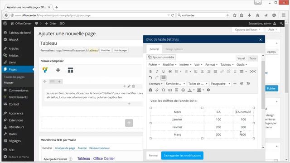This screenshot has width=290, height=163.
Task: Bookmark this page with the star icon
Action: tap(235, 15)
